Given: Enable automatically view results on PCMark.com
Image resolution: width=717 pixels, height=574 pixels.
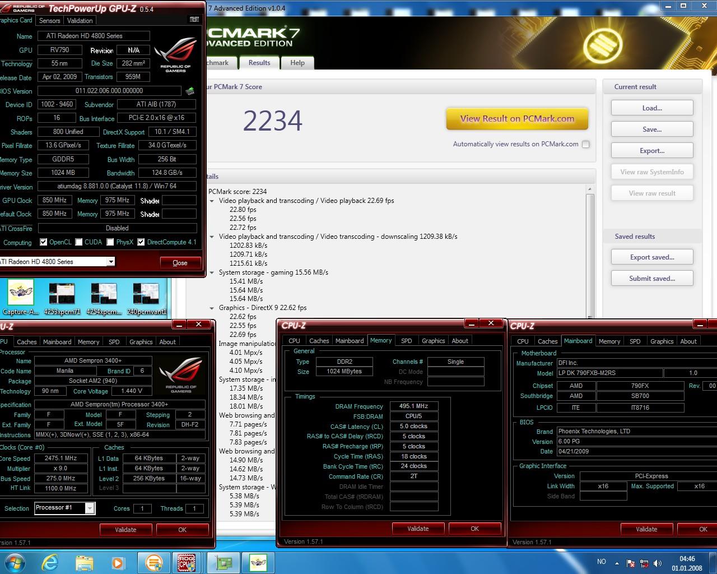Looking at the screenshot, I should 585,144.
